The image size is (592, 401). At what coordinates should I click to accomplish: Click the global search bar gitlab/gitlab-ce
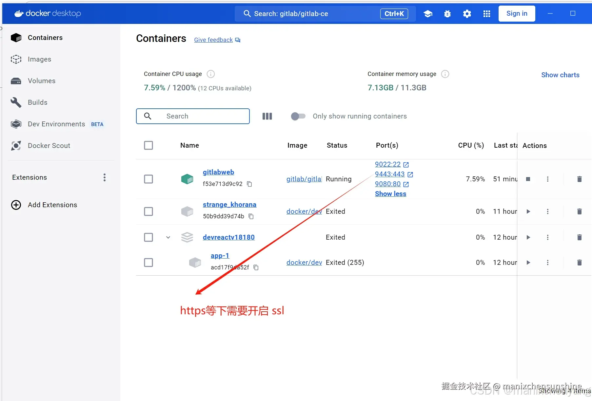tap(325, 14)
